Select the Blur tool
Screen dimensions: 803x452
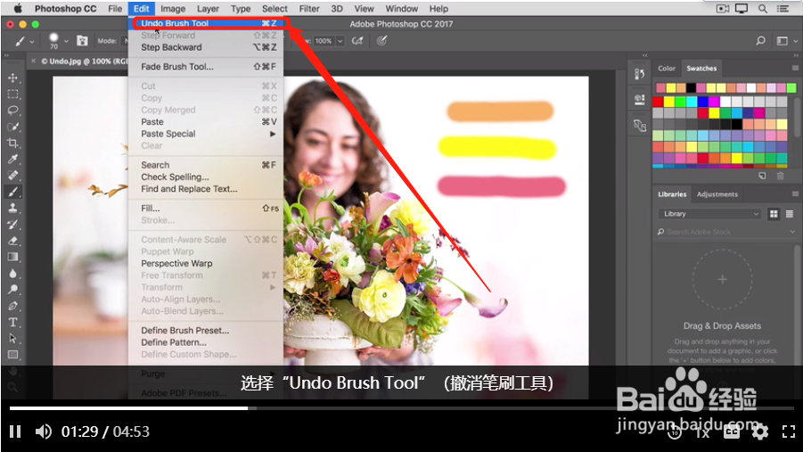click(12, 273)
